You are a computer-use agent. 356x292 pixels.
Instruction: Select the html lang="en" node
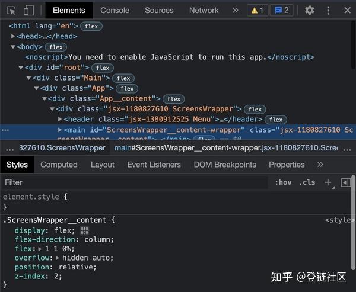click(x=43, y=26)
